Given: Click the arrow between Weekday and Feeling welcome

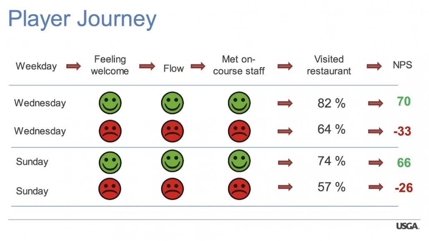Looking at the screenshot, I should pos(74,66).
